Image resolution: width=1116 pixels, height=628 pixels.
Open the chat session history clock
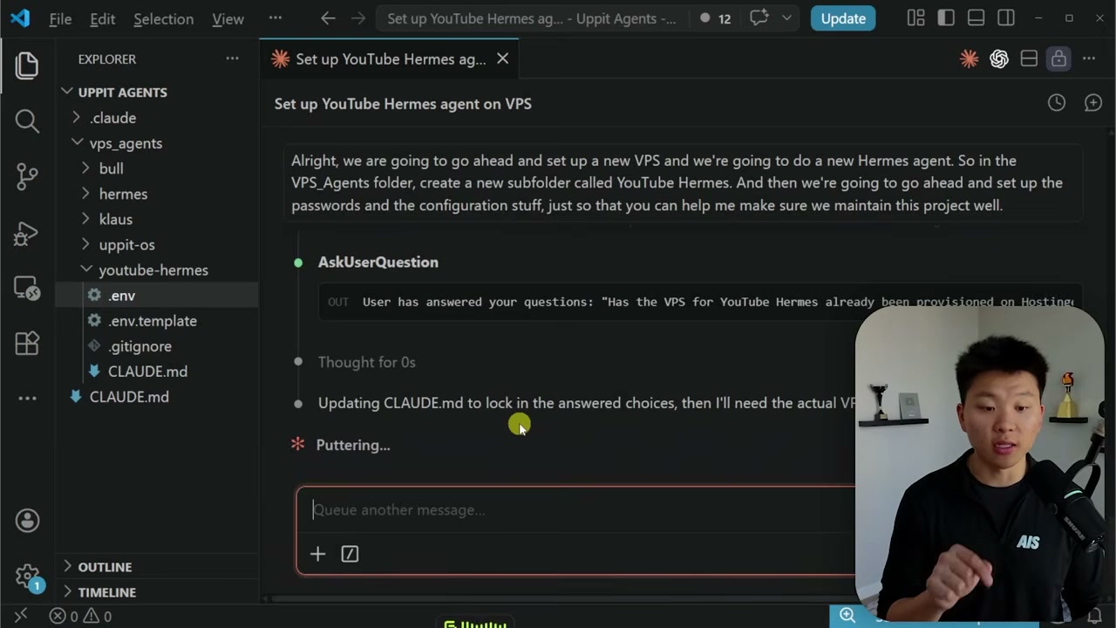[x=1057, y=103]
